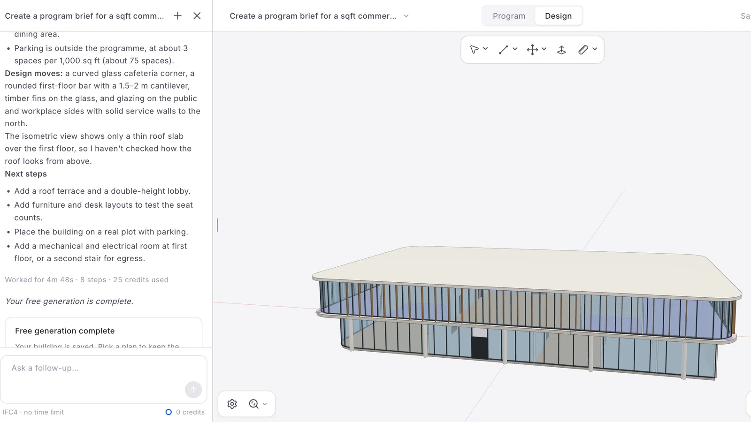
Task: Open viewer settings gear icon
Action: [x=232, y=404]
